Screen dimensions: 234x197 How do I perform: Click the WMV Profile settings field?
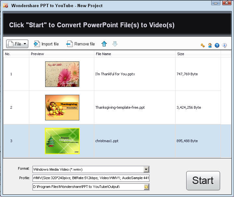[x=91, y=178]
